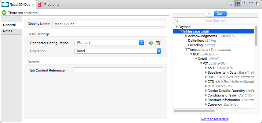Switch metadata view to In

209,14
